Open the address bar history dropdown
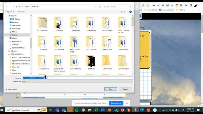The width and height of the screenshot is (203, 114). [95, 7]
